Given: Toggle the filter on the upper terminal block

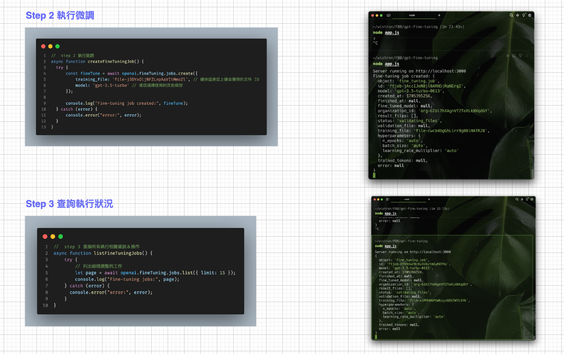Looking at the screenshot, I should point(520,56).
